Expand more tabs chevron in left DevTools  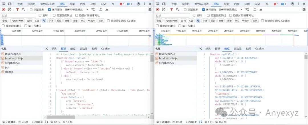tap(113, 4)
